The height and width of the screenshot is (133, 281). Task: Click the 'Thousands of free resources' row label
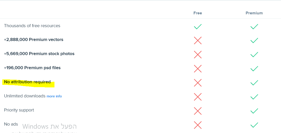[32, 26]
